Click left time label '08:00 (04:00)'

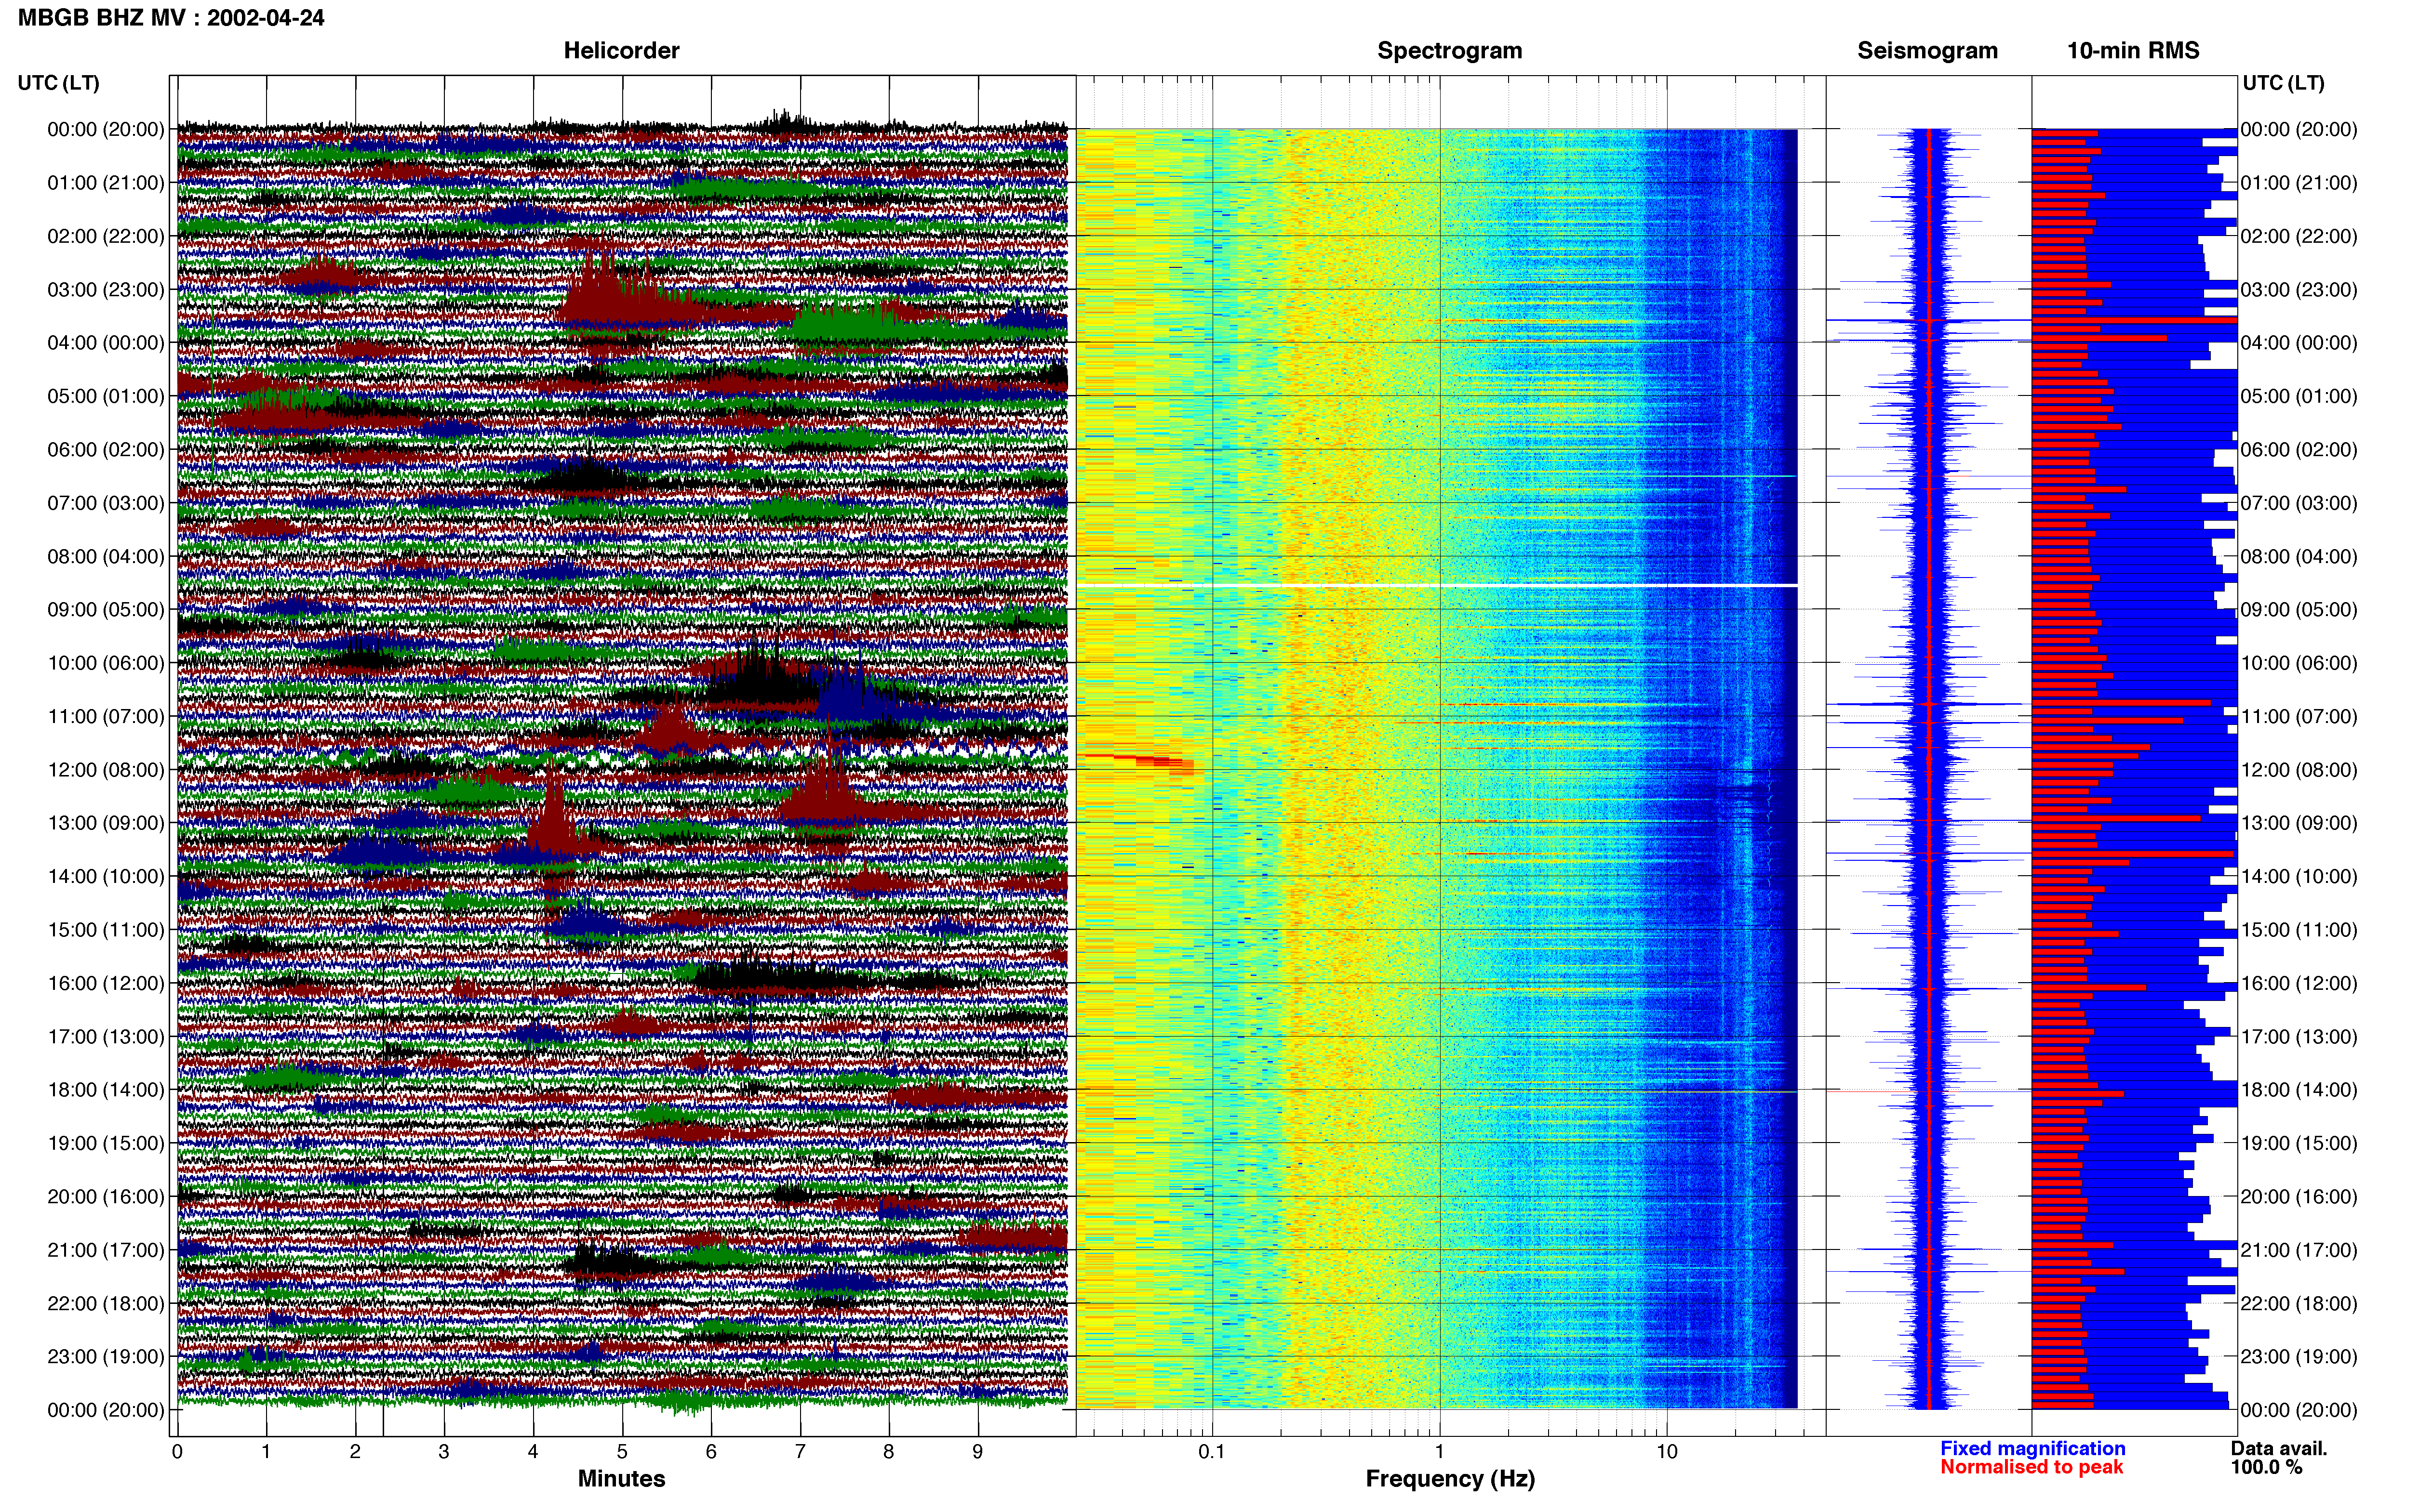coord(106,556)
